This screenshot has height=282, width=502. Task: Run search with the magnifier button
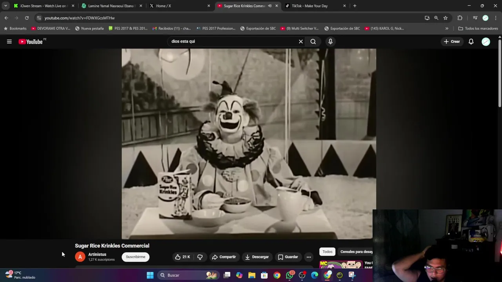pos(313,42)
